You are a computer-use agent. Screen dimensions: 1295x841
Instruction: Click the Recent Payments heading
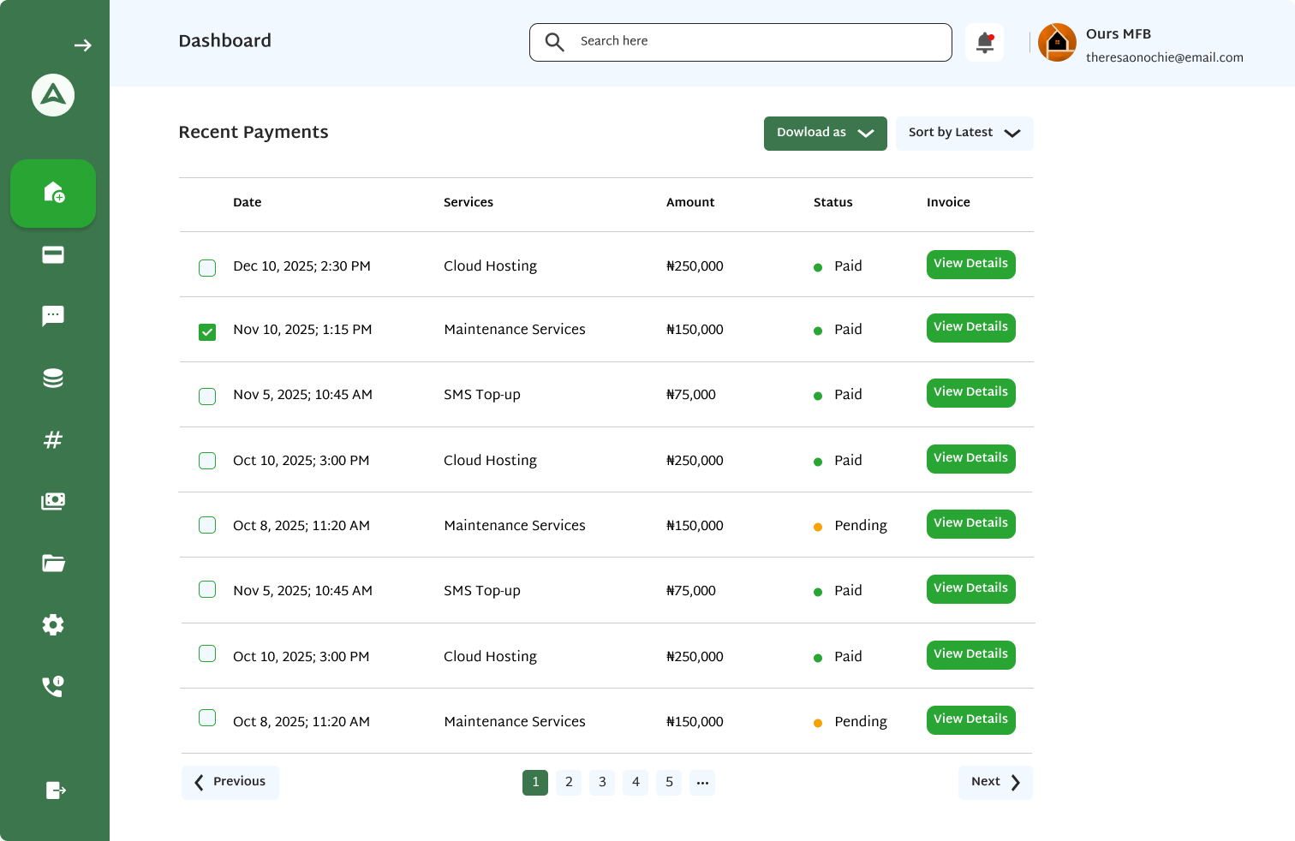pos(254,132)
